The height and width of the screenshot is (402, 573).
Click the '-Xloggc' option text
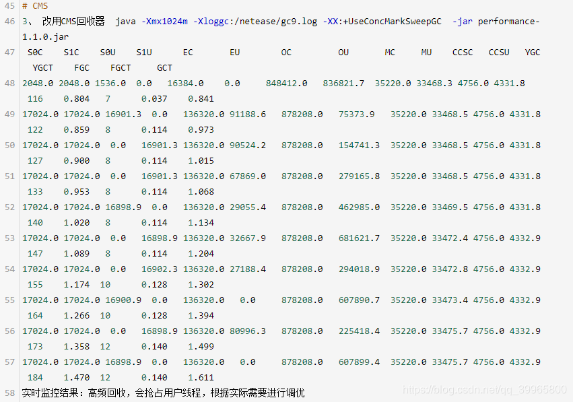[211, 22]
